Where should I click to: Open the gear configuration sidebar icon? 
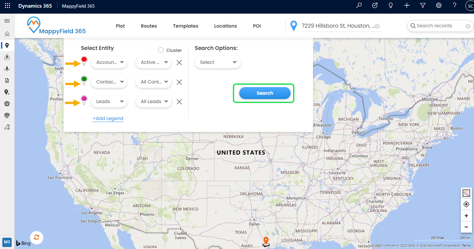pyautogui.click(x=7, y=104)
